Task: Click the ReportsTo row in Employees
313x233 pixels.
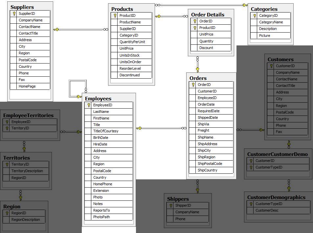Action: click(x=108, y=210)
